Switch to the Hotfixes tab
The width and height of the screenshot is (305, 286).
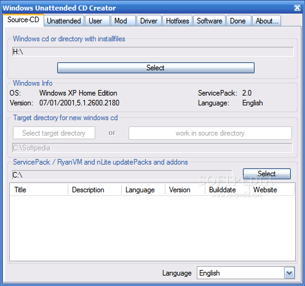click(x=178, y=21)
